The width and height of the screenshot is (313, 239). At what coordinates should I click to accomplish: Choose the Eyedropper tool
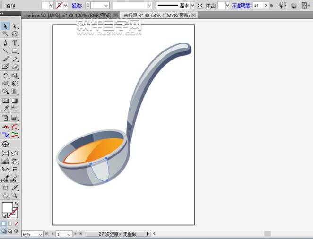(x=5, y=109)
